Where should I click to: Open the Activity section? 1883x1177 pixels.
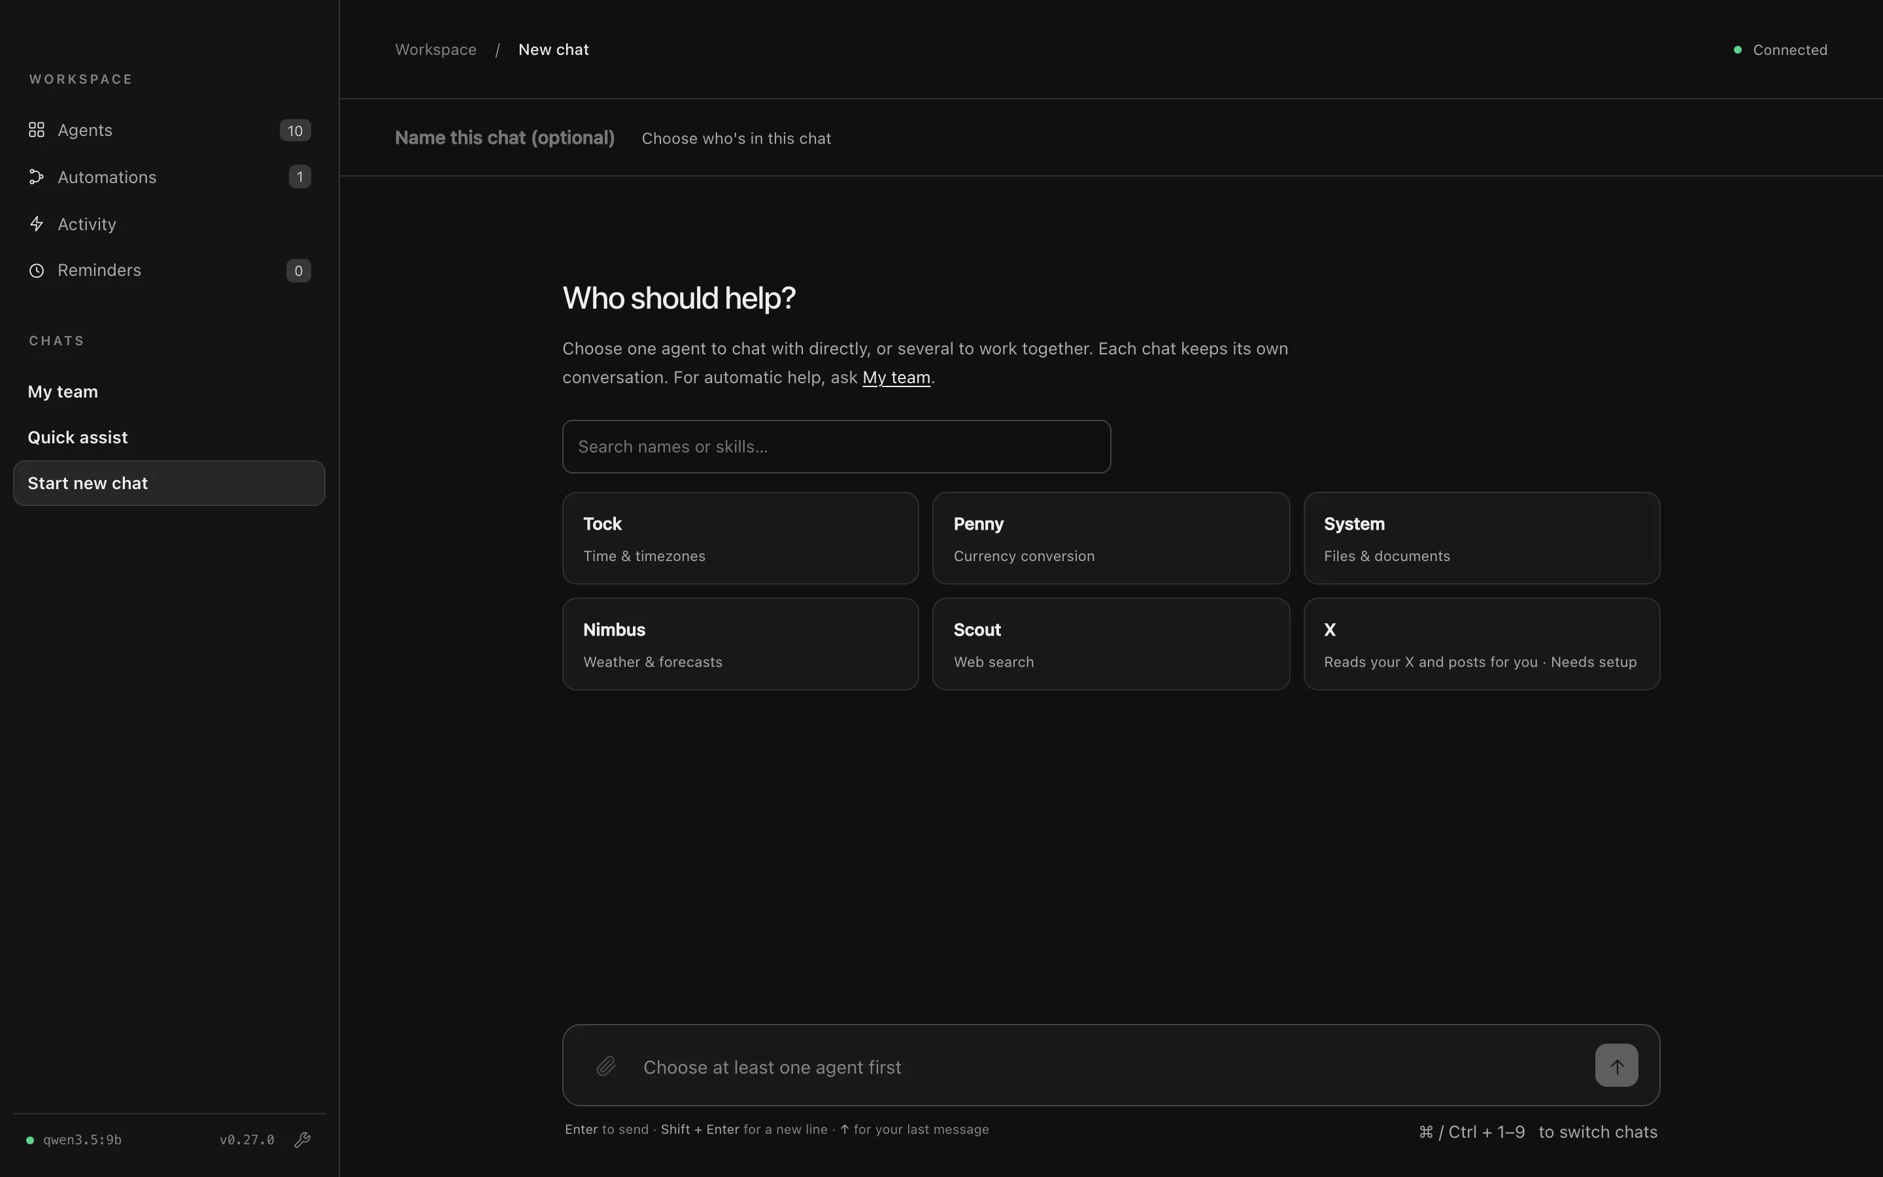tap(169, 224)
